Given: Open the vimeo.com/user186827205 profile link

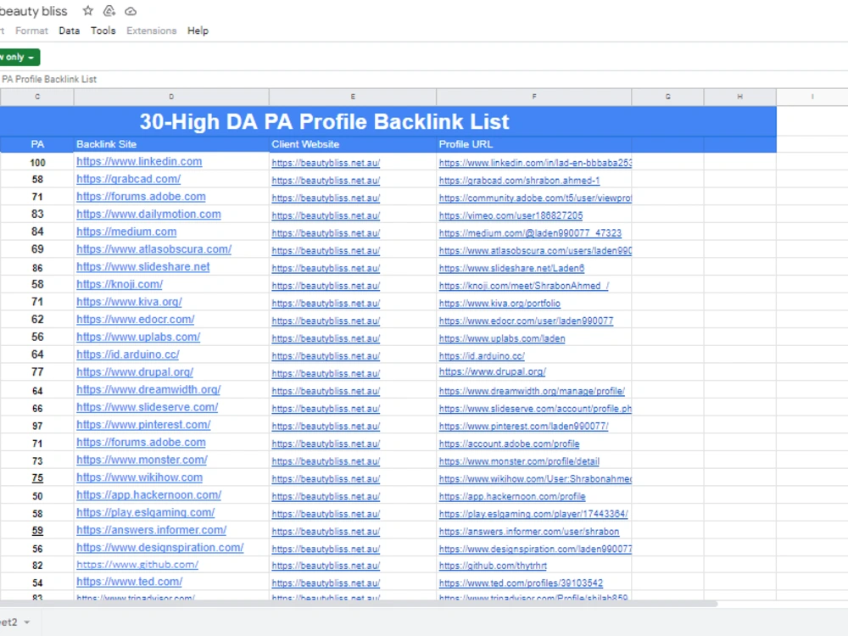Looking at the screenshot, I should pyautogui.click(x=511, y=215).
